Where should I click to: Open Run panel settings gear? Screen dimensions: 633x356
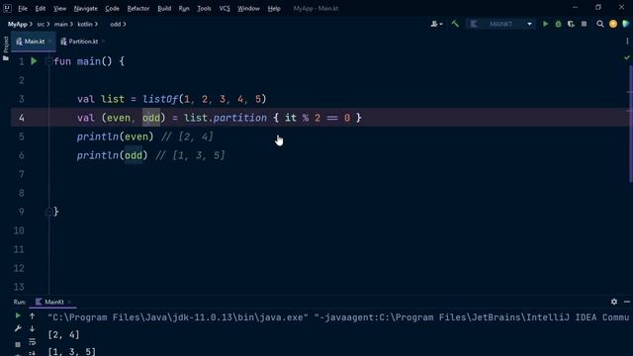[614, 302]
